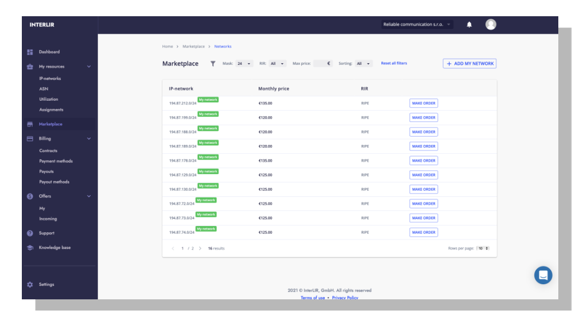Image resolution: width=588 pixels, height=329 pixels.
Task: Collapse the Offers section chevron
Action: (x=89, y=196)
